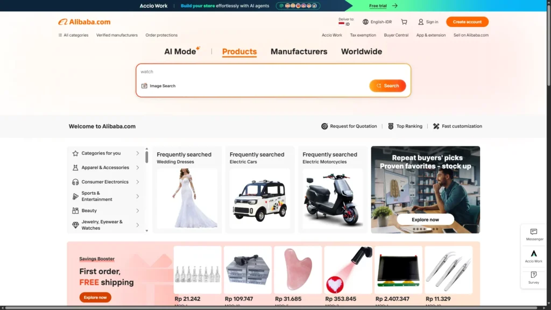Click the globe language icon
Image resolution: width=551 pixels, height=310 pixels.
(365, 22)
